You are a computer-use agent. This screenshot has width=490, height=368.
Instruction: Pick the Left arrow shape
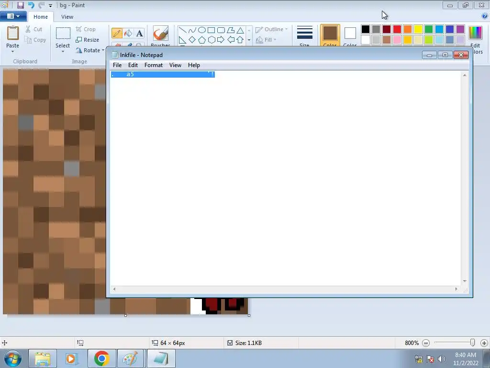pyautogui.click(x=231, y=40)
